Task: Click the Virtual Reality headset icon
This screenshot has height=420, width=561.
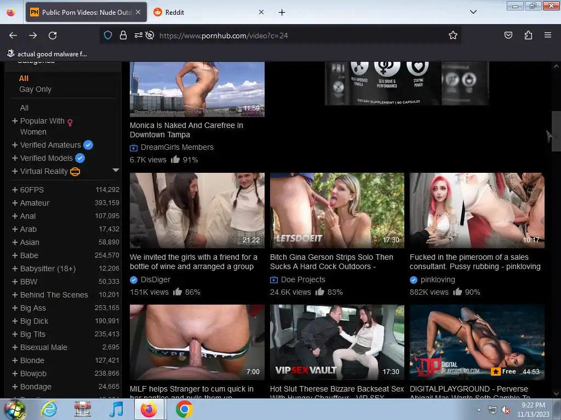Action: tap(75, 172)
